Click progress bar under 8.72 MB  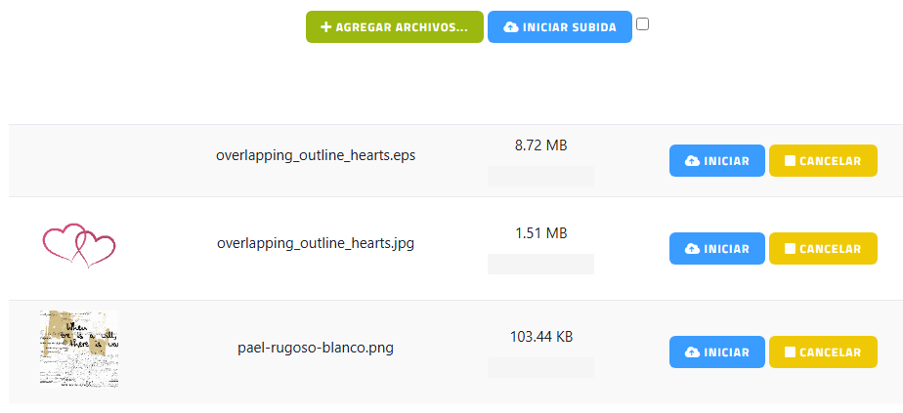[x=540, y=176]
